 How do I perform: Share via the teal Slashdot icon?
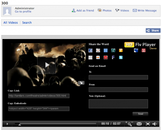pos(113,51)
